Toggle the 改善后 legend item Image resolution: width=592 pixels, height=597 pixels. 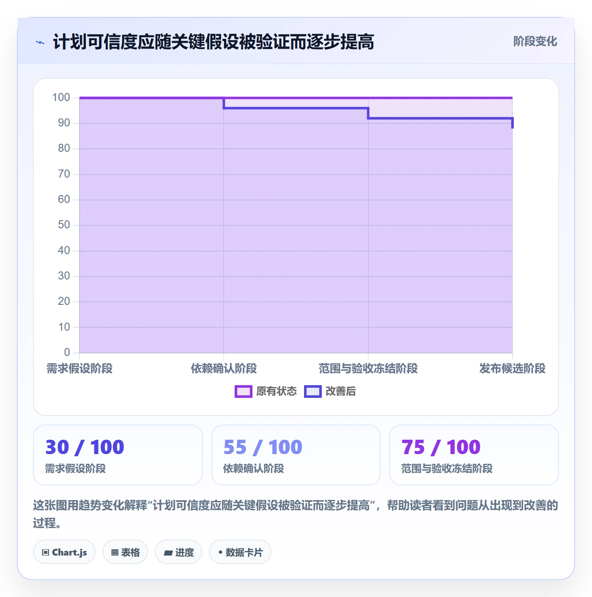point(330,392)
